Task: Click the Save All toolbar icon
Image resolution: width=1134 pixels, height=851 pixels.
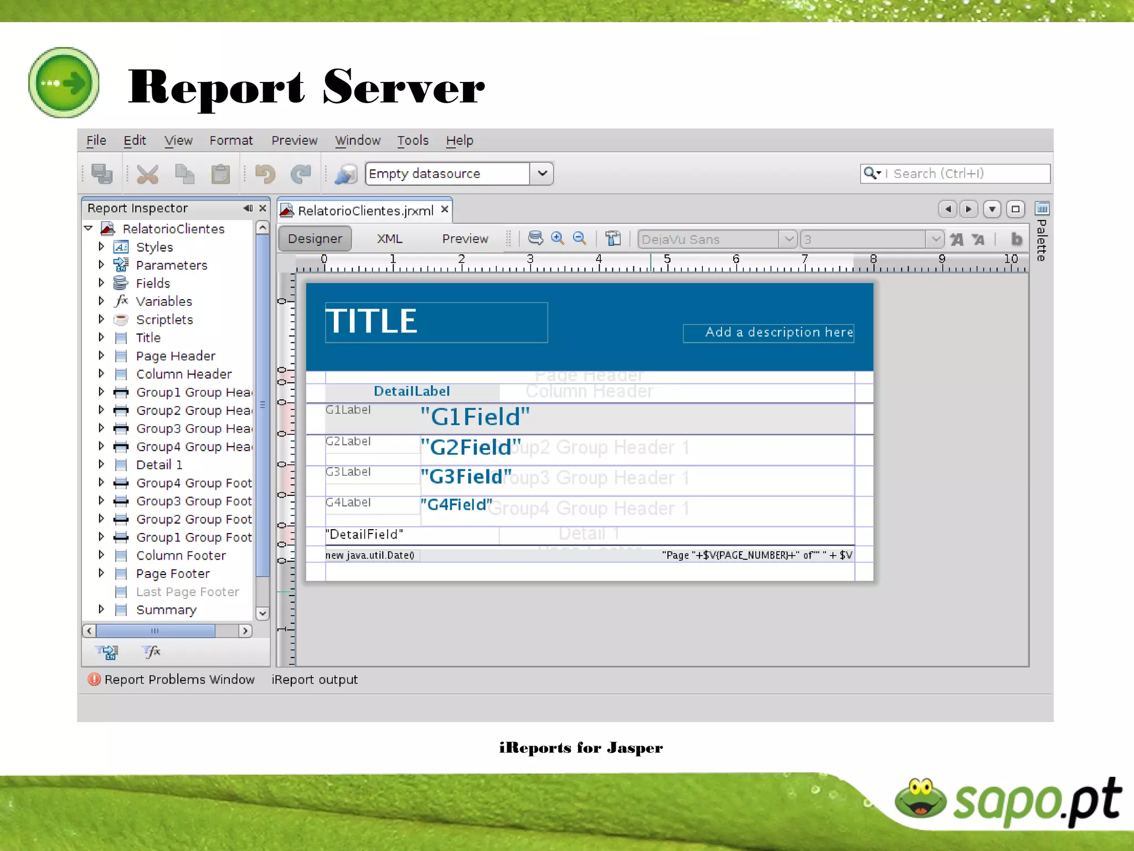Action: 102,174
